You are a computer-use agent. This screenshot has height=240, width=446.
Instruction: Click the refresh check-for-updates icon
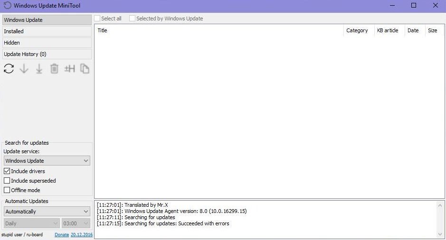(9, 68)
